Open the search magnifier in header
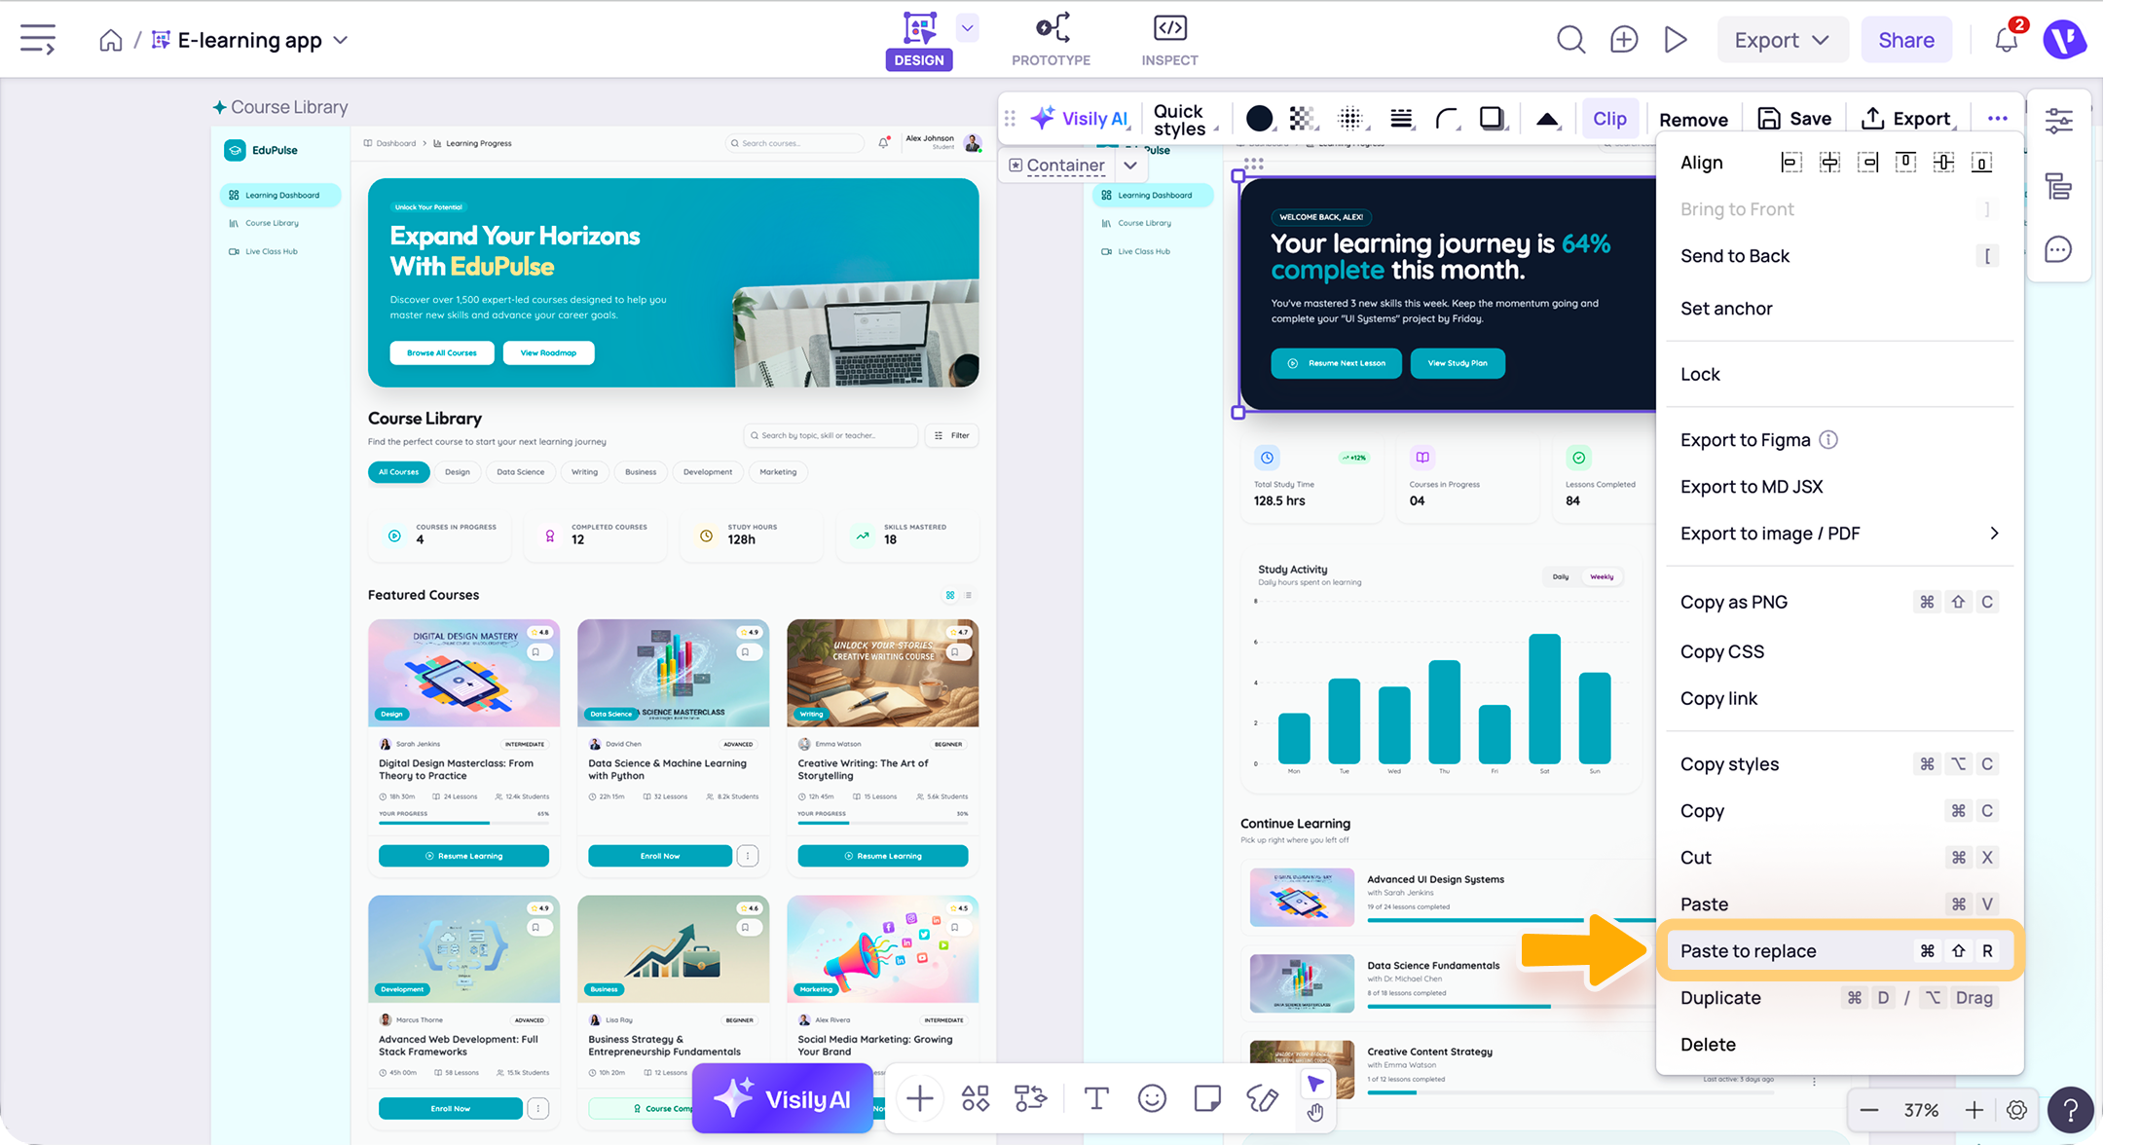Image resolution: width=2141 pixels, height=1145 pixels. pos(1570,40)
